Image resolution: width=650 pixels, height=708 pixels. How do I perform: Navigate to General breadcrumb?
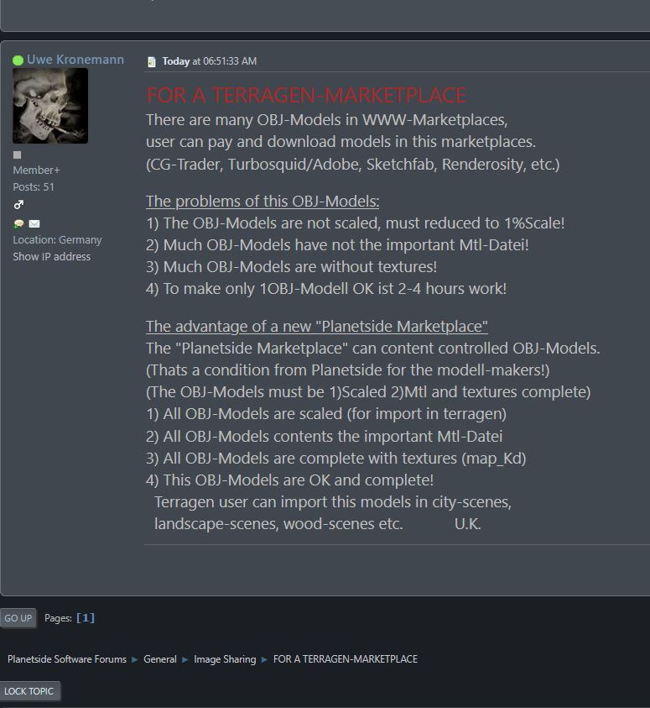(x=160, y=659)
